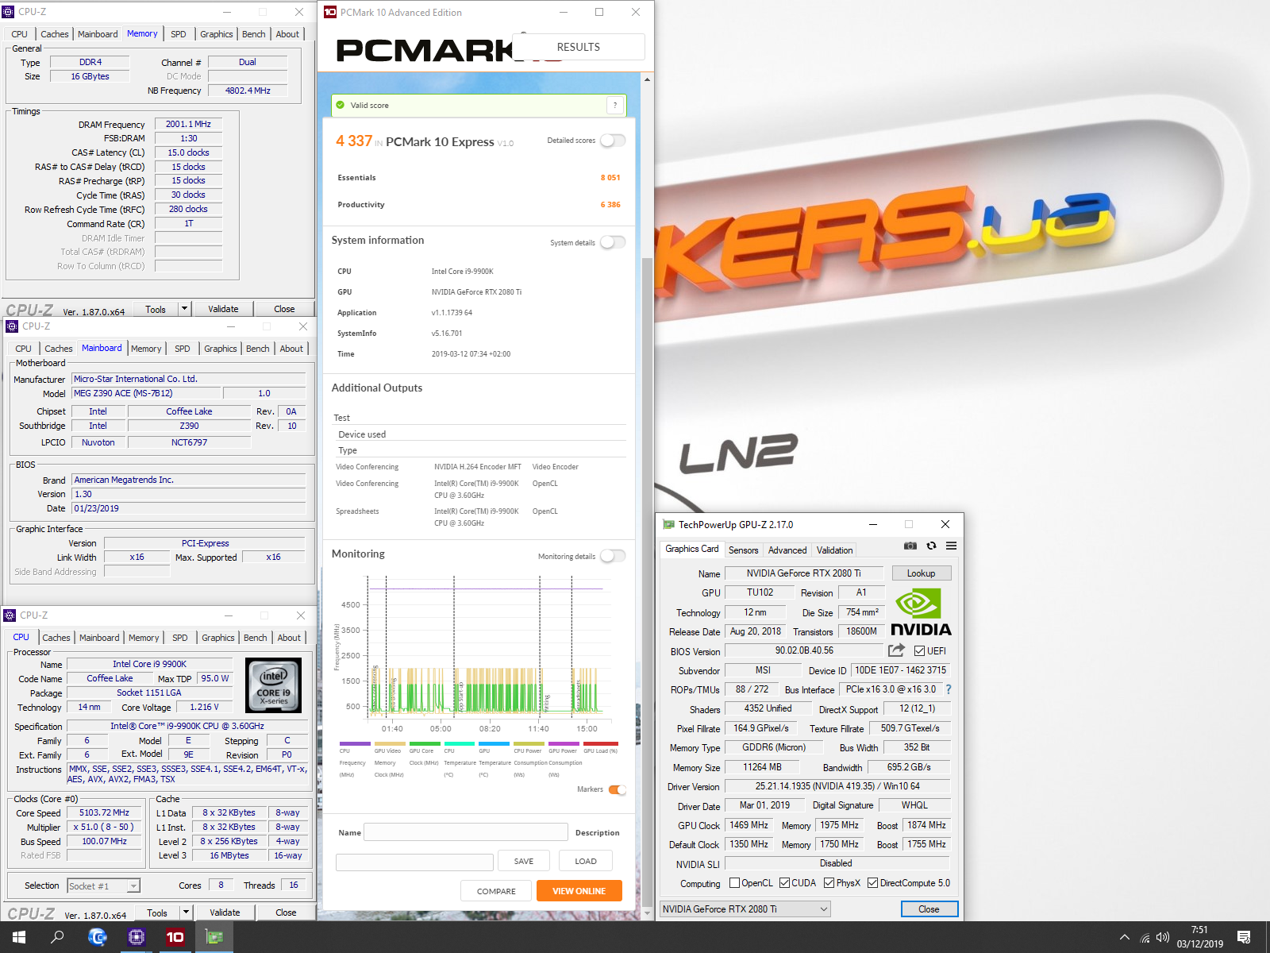Switch to the Validation tab in GPU-Z
Image resolution: width=1270 pixels, height=953 pixels.
(835, 550)
